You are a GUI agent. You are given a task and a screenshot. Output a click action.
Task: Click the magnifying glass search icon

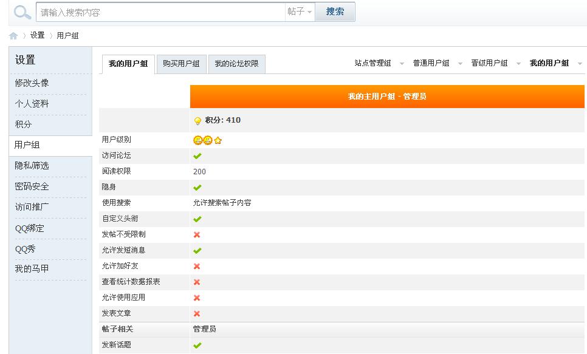[22, 12]
